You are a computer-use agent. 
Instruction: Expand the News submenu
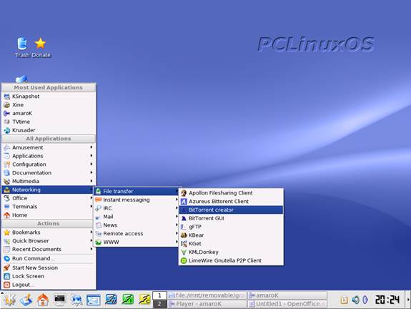(x=137, y=225)
